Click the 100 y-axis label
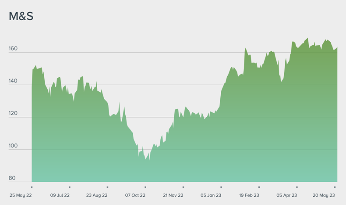Screen dimensions: 346x205 click(x=13, y=146)
